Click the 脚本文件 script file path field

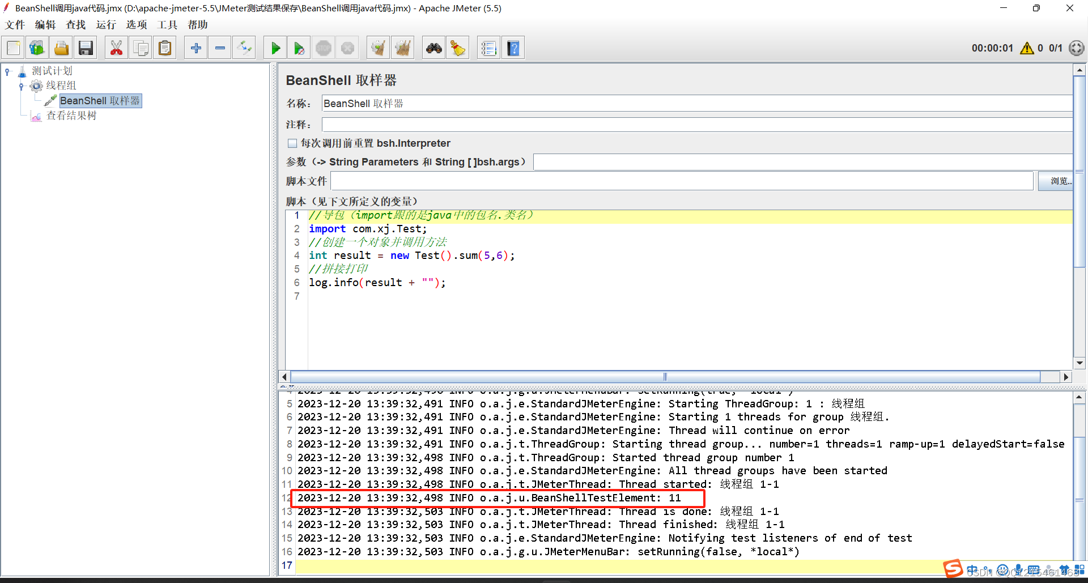(682, 181)
